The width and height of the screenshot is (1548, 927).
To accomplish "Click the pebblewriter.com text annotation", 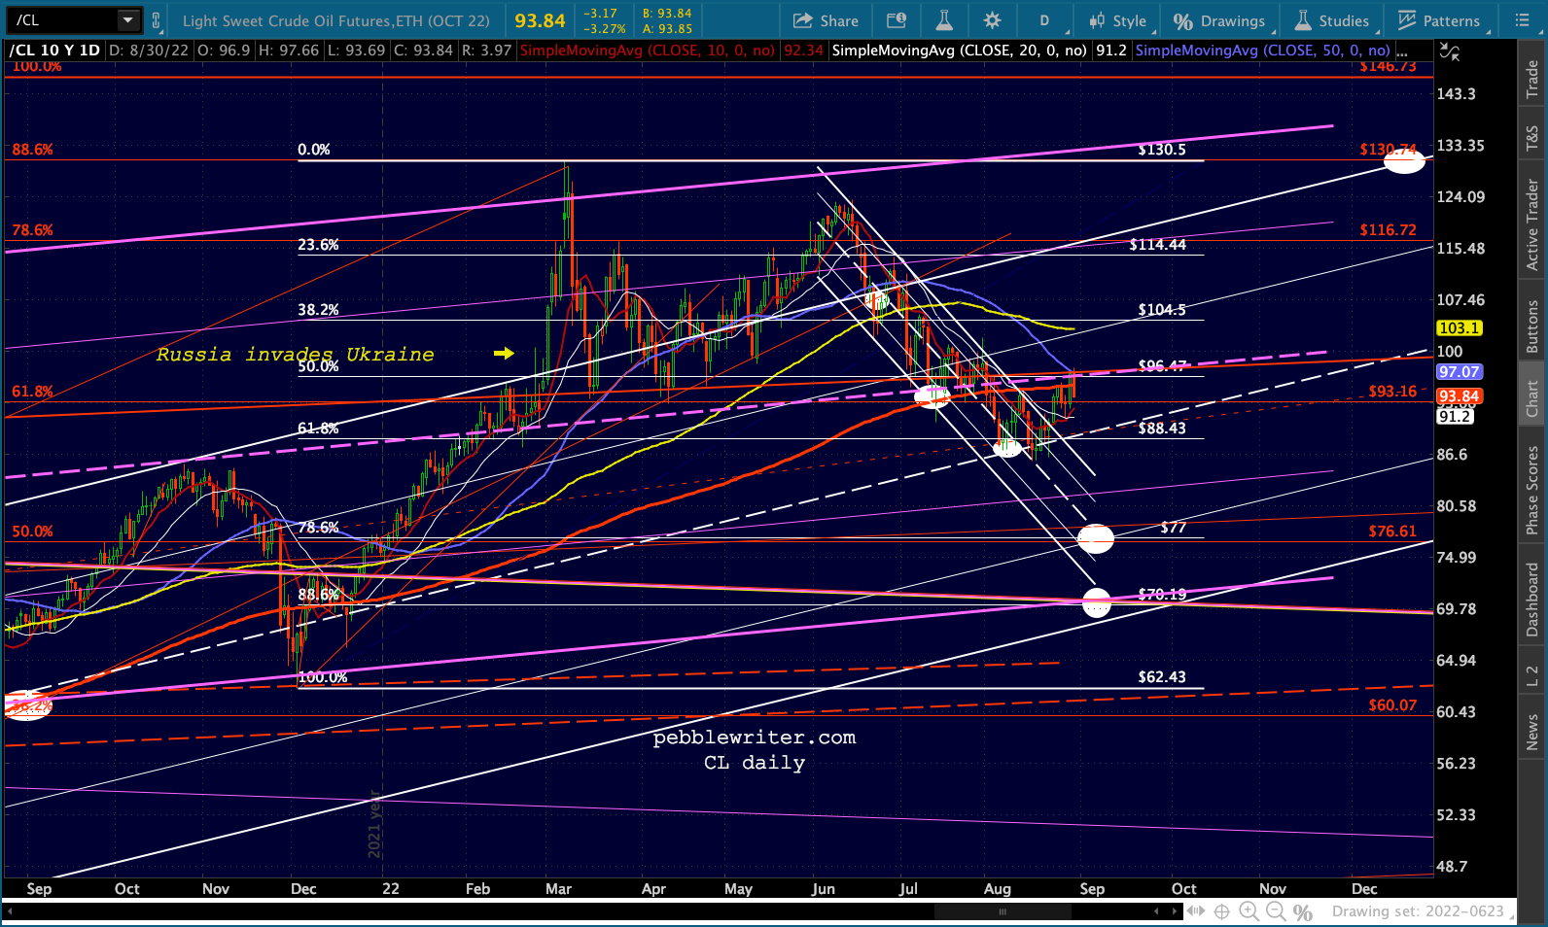I will click(x=755, y=738).
